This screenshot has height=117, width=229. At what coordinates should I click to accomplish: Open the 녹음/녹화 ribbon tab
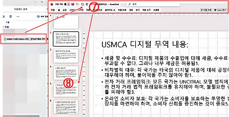pyautogui.click(x=122, y=10)
